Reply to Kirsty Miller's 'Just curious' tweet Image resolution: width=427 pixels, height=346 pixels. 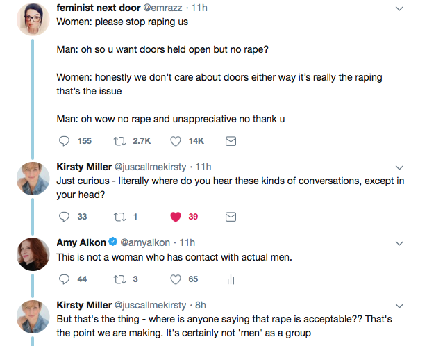pyautogui.click(x=65, y=217)
